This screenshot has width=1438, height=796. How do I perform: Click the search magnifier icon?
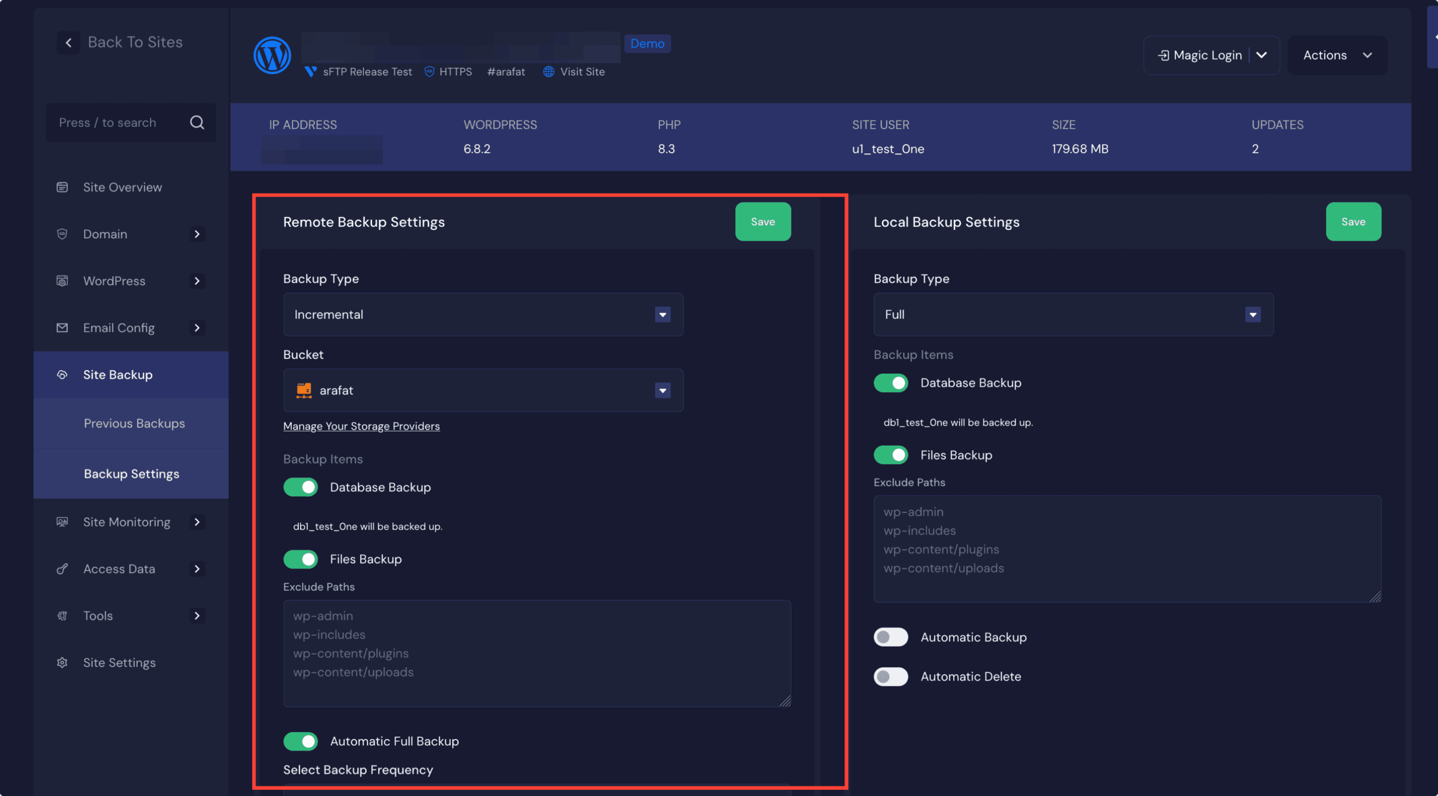pos(197,122)
